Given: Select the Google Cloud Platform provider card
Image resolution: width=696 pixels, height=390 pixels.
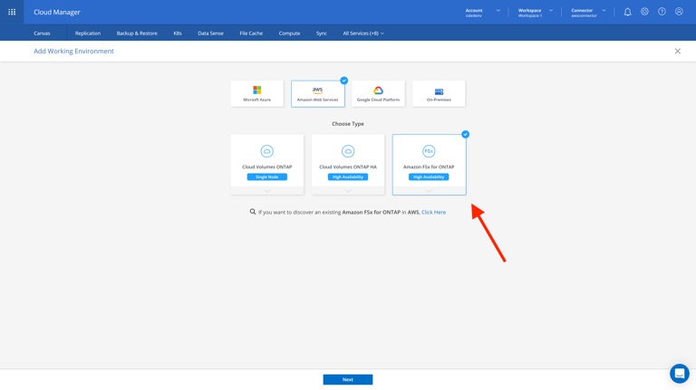Looking at the screenshot, I should pyautogui.click(x=378, y=93).
